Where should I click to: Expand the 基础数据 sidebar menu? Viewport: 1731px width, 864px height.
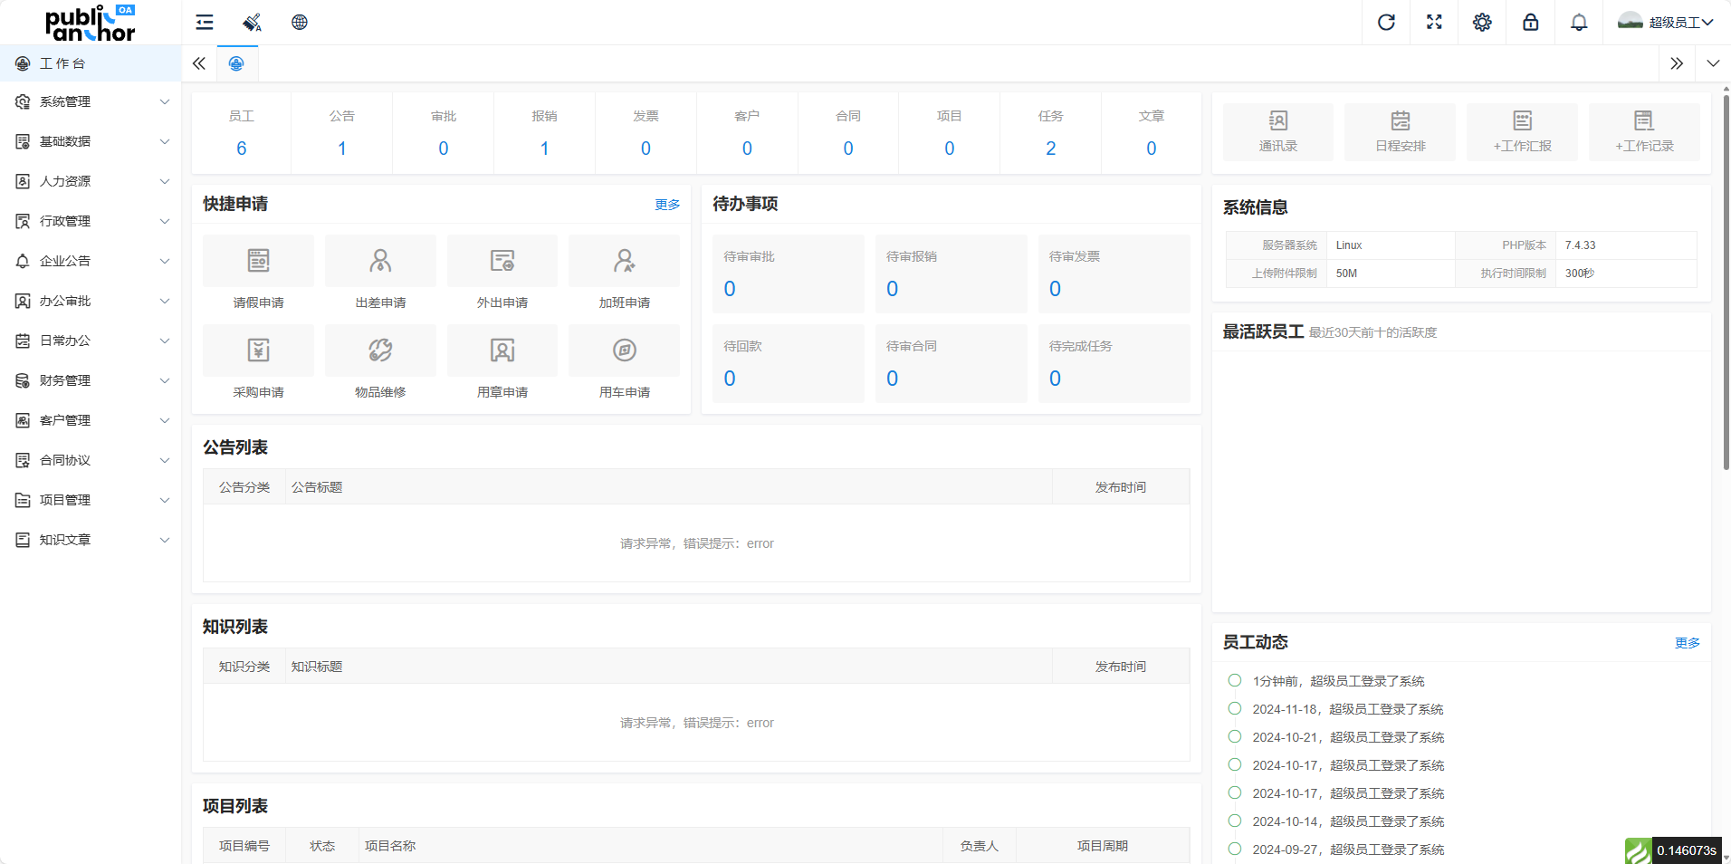point(91,141)
